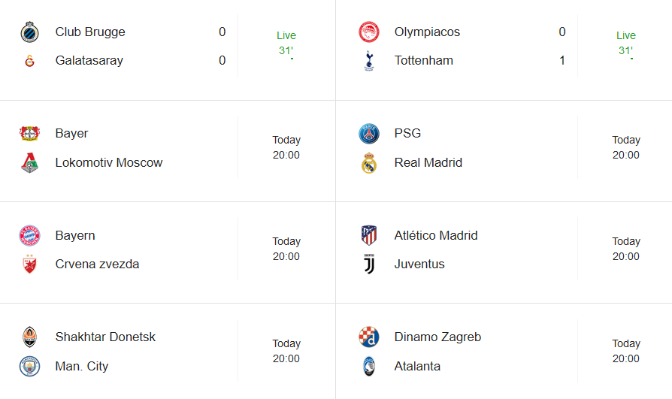Viewport: 672px width, 399px height.
Task: Select the Dinamo Zagreb crest
Action: tap(369, 337)
